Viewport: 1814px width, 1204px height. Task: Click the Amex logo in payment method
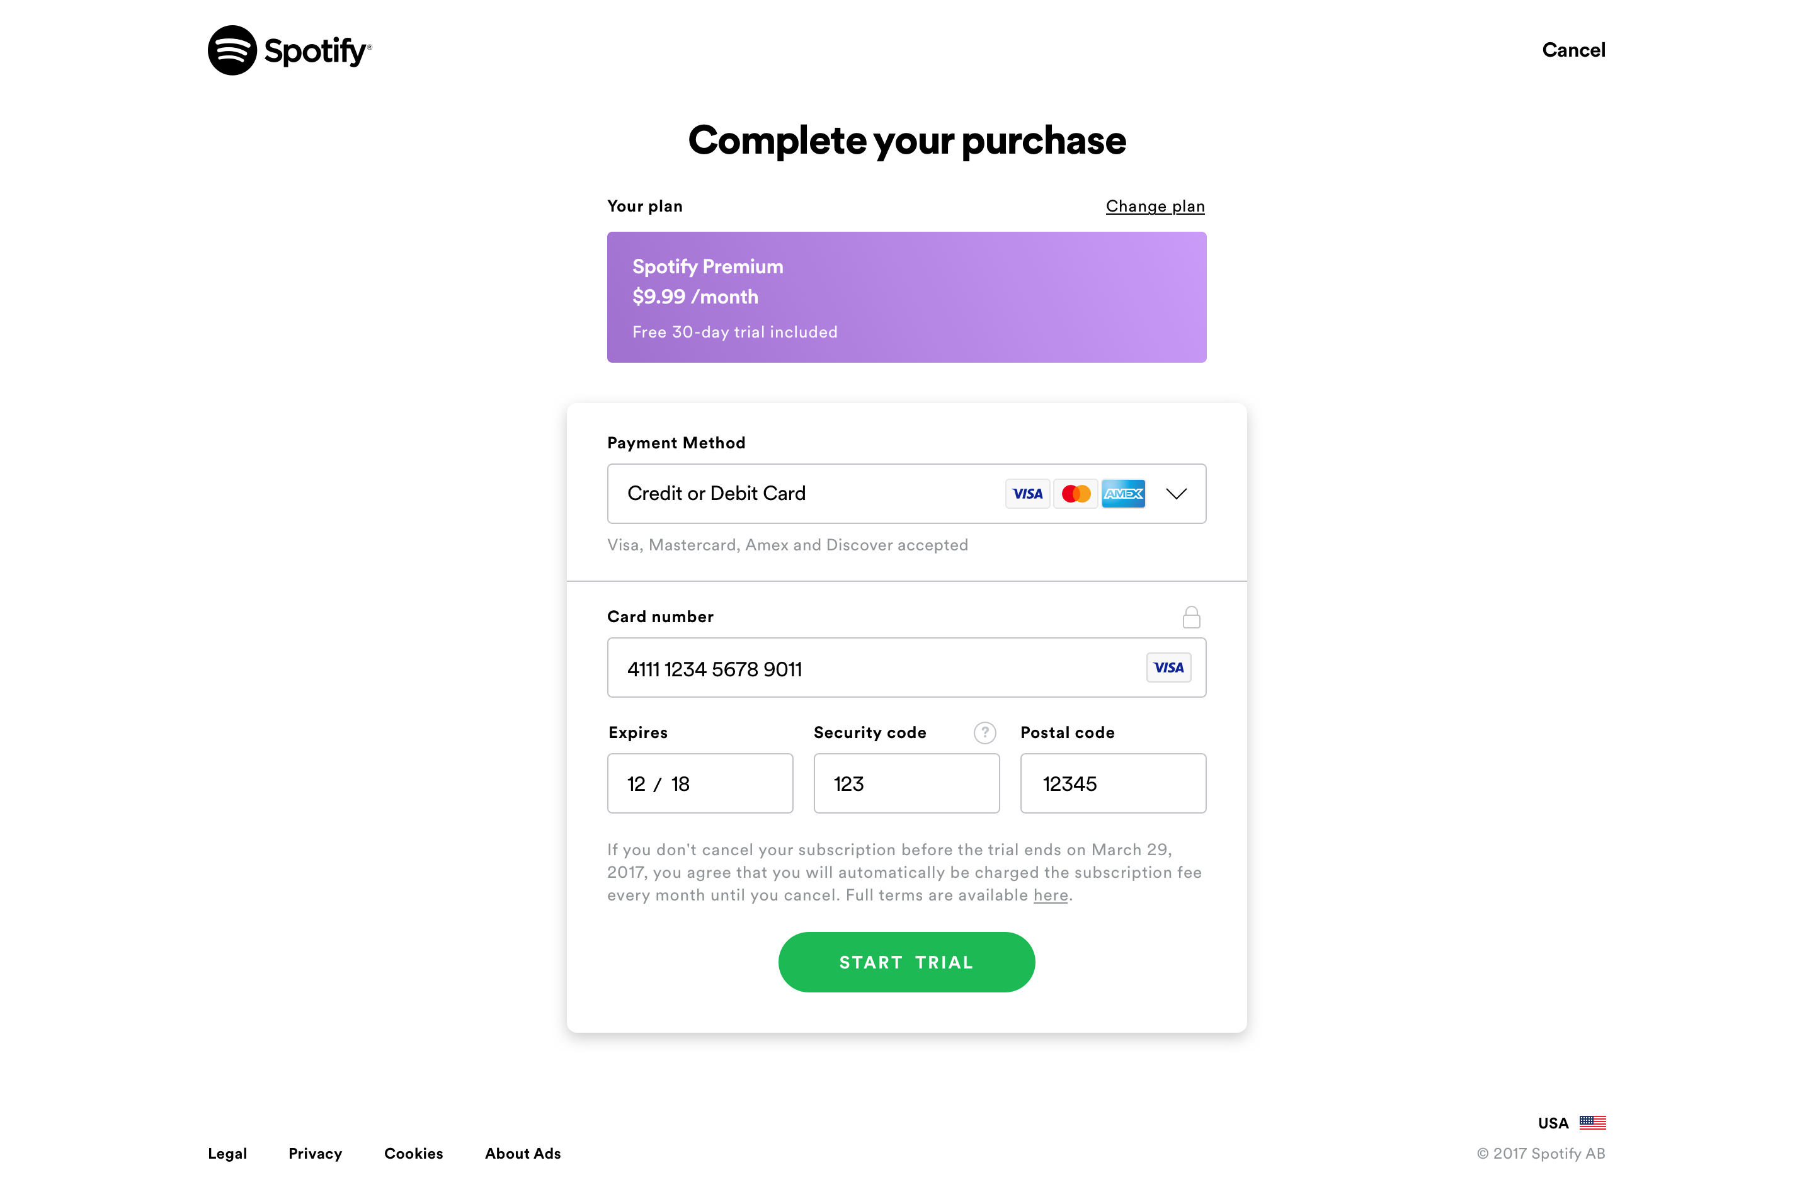click(x=1123, y=494)
